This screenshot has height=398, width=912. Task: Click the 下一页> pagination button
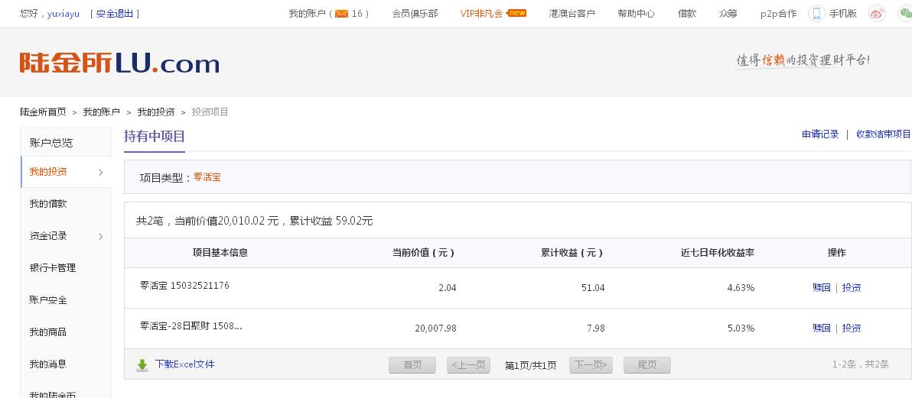pyautogui.click(x=591, y=365)
